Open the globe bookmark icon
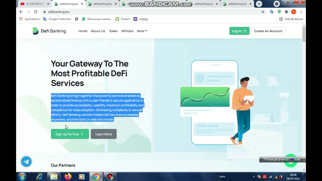Screen dimensions: 322x181 point(76,19)
